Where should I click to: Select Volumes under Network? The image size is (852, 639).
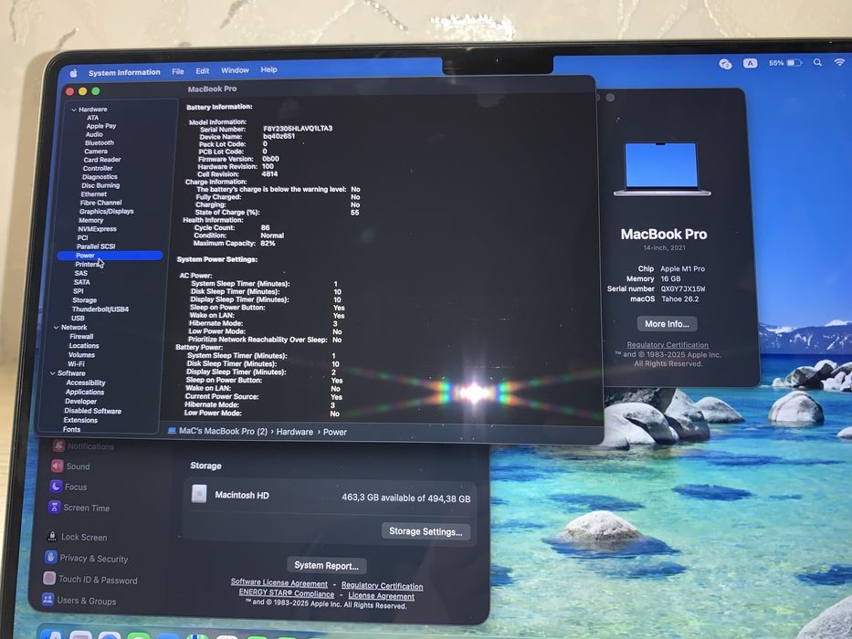81,355
